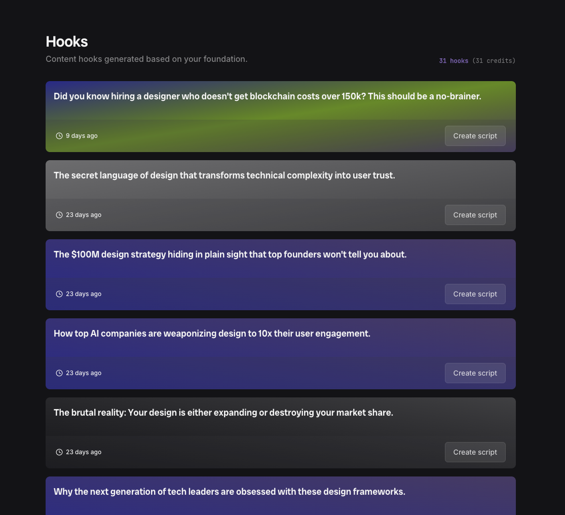Click the 31 credits label
Screen dimensions: 565x515
(494, 60)
